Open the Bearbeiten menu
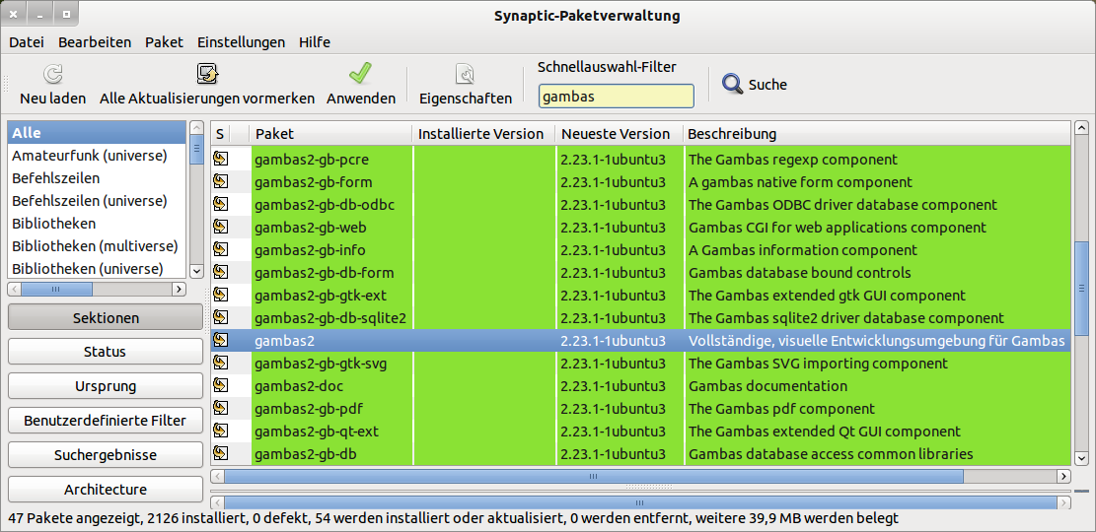Image resolution: width=1096 pixels, height=532 pixels. [x=95, y=42]
